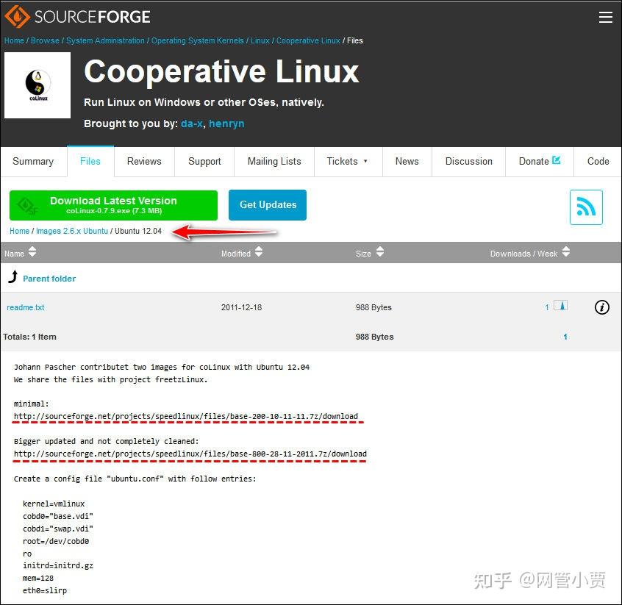
Task: Select the Reviews tab
Action: 143,161
